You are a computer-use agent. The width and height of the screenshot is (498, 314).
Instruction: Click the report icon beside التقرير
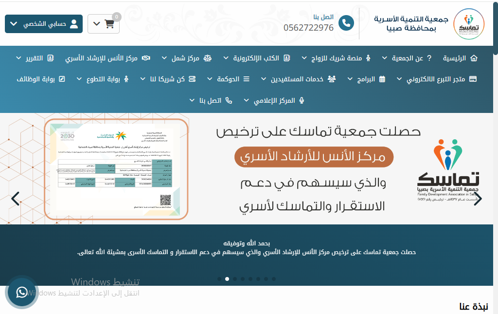coord(51,58)
